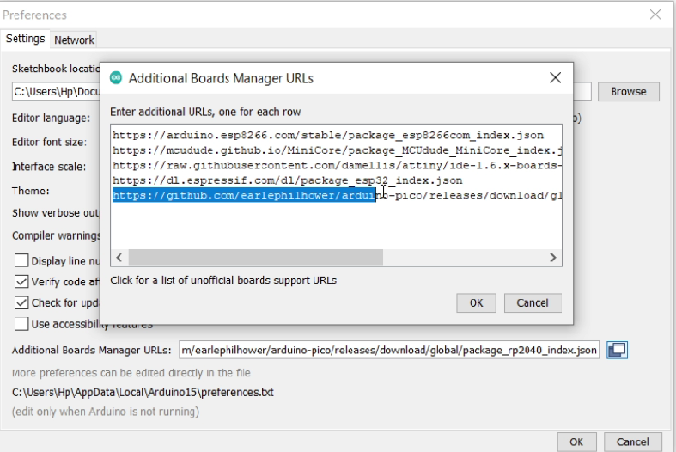Screen dimensions: 676x452
Task: Click OK in Preferences window
Action: tap(577, 442)
